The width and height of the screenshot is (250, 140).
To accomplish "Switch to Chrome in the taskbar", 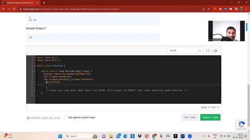I will pos(154,136).
